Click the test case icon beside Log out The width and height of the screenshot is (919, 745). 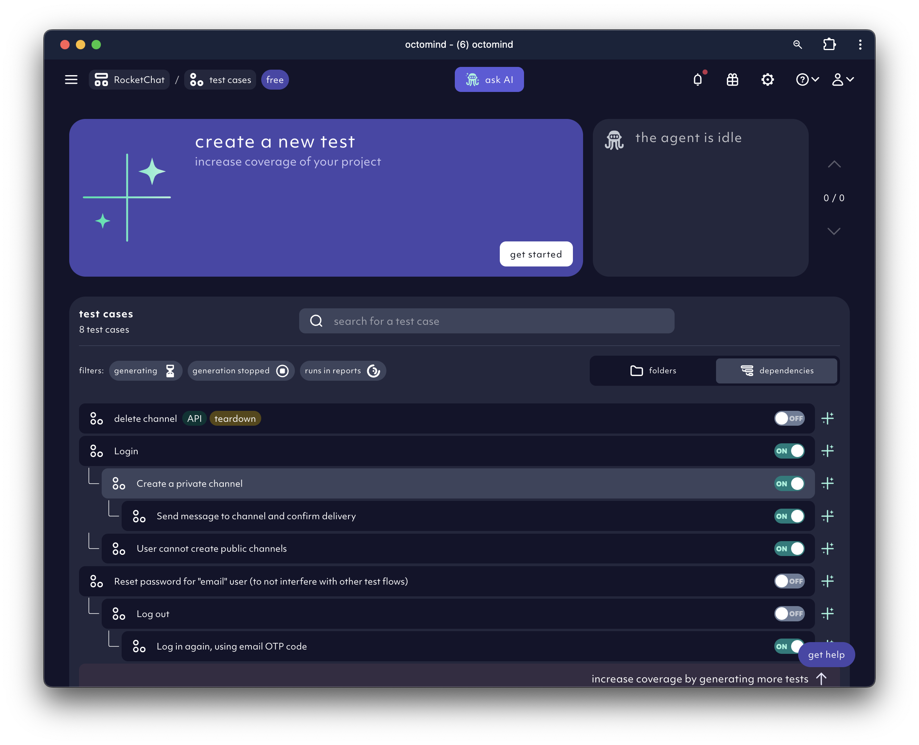tap(119, 614)
